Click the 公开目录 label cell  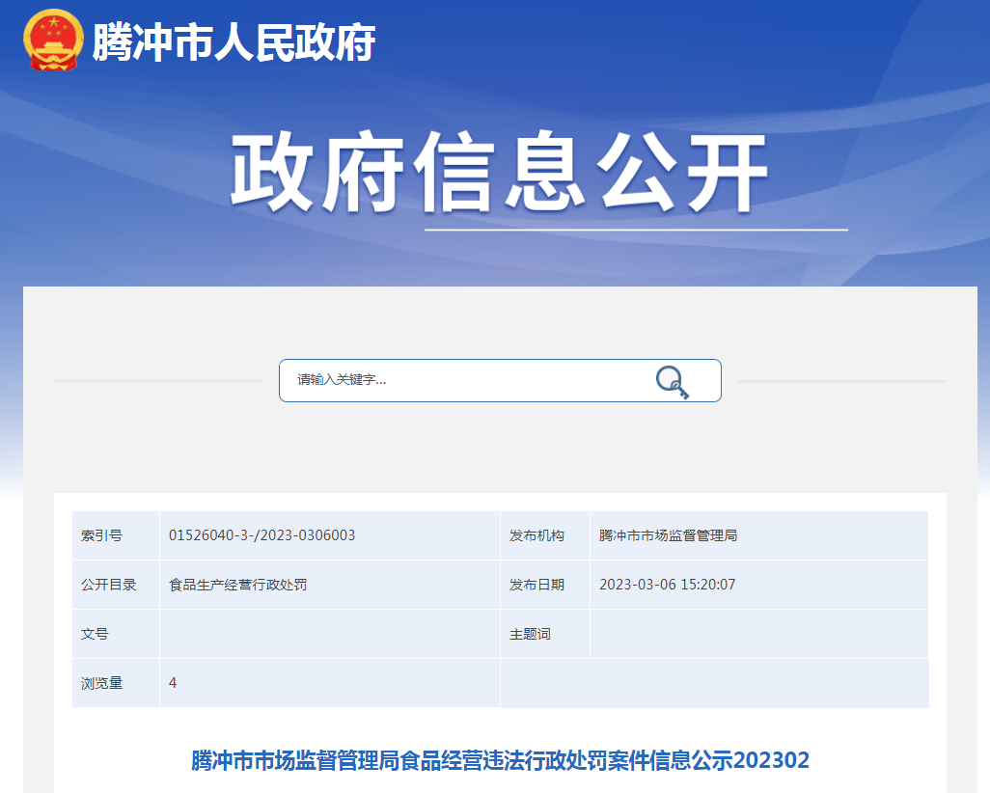click(x=108, y=585)
